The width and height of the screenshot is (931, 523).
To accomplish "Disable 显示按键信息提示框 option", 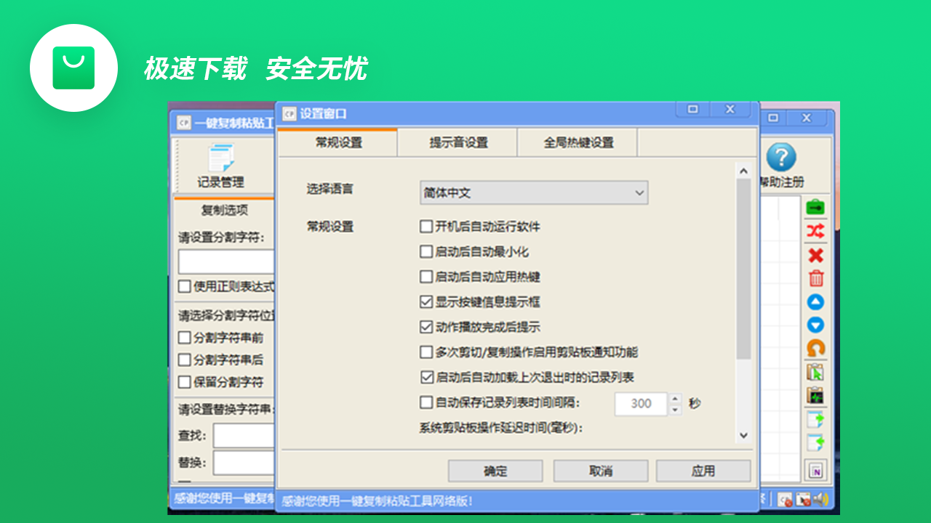I will [x=425, y=302].
